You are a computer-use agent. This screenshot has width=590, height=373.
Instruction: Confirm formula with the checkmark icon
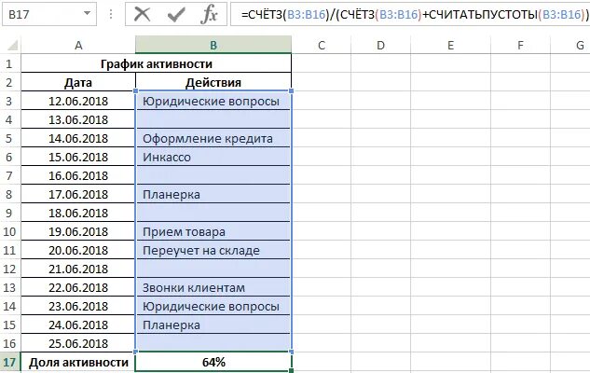coord(176,14)
